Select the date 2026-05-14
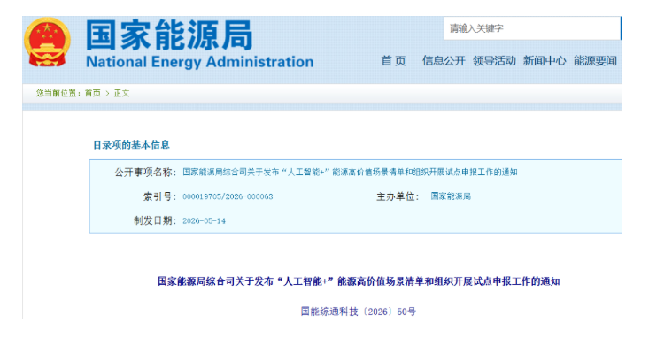 click(204, 221)
